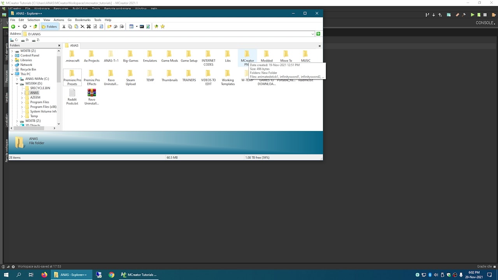The width and height of the screenshot is (498, 280).
Task: Go up one folder level
Action: tap(35, 26)
